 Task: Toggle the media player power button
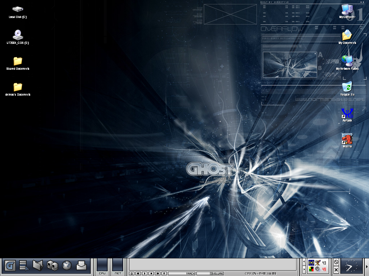click(x=132, y=273)
